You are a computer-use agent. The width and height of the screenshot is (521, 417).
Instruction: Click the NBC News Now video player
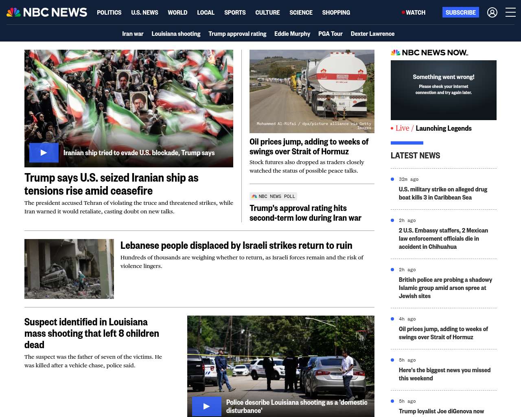coord(444,90)
